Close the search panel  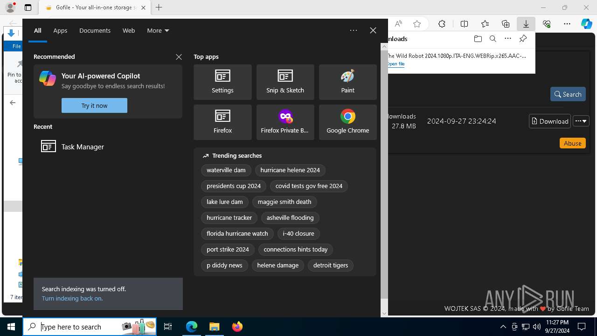tap(373, 30)
